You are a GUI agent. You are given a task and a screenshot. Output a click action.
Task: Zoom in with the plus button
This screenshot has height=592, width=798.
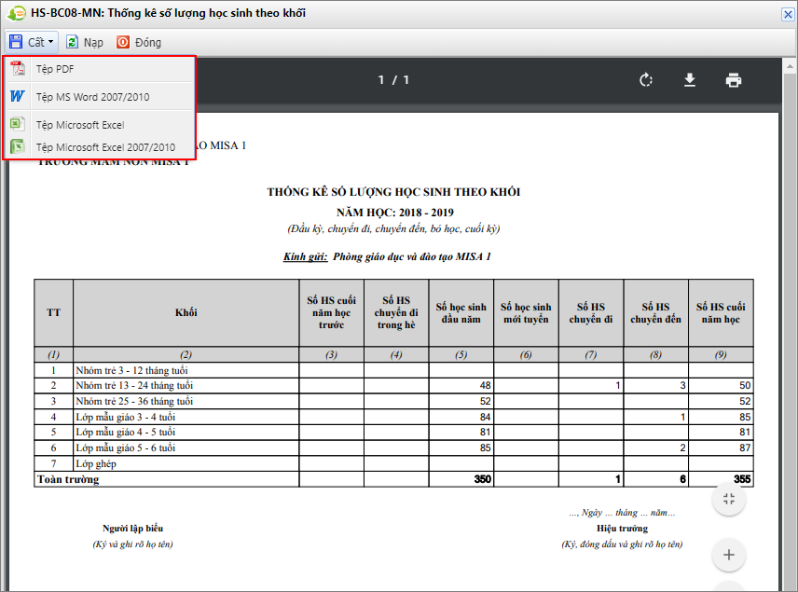[x=729, y=556]
